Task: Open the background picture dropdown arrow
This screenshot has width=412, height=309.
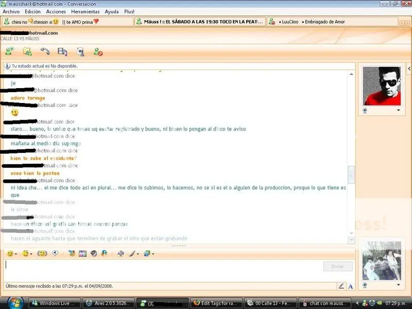Action: [153, 254]
